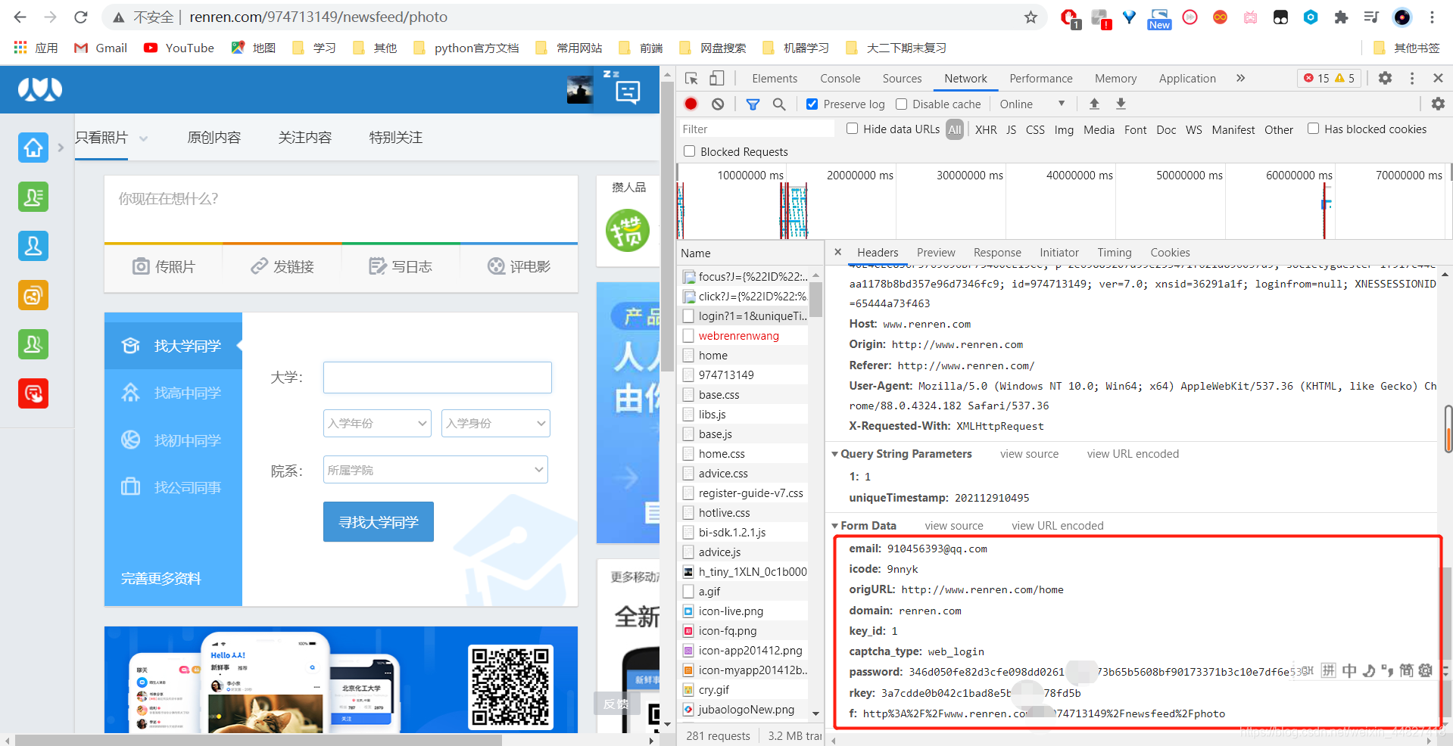Viewport: 1453px width, 746px height.
Task: Open the 原创内容 feed tab
Action: pyautogui.click(x=214, y=137)
